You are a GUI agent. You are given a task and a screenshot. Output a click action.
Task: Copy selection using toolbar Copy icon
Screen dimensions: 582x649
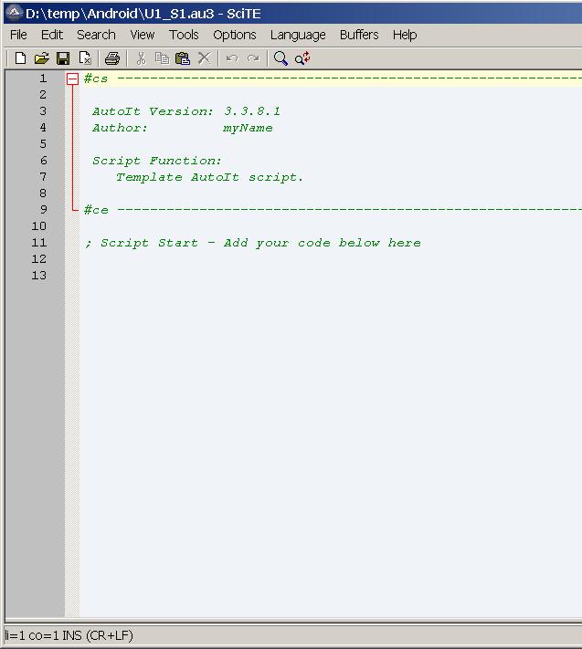click(x=162, y=58)
